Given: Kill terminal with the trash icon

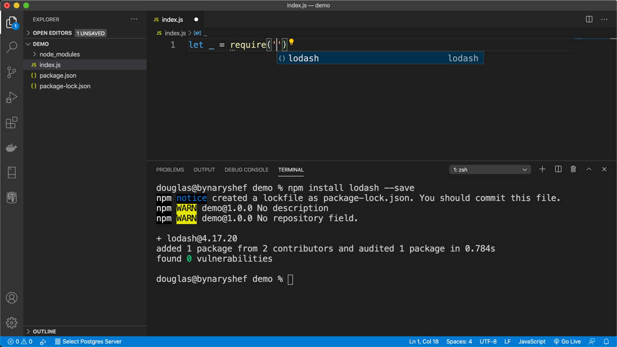Looking at the screenshot, I should click(573, 169).
